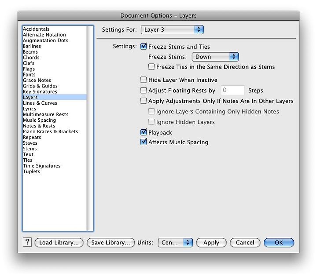317x277 pixels.
Task: Select Text entry in the list
Action: pos(55,154)
